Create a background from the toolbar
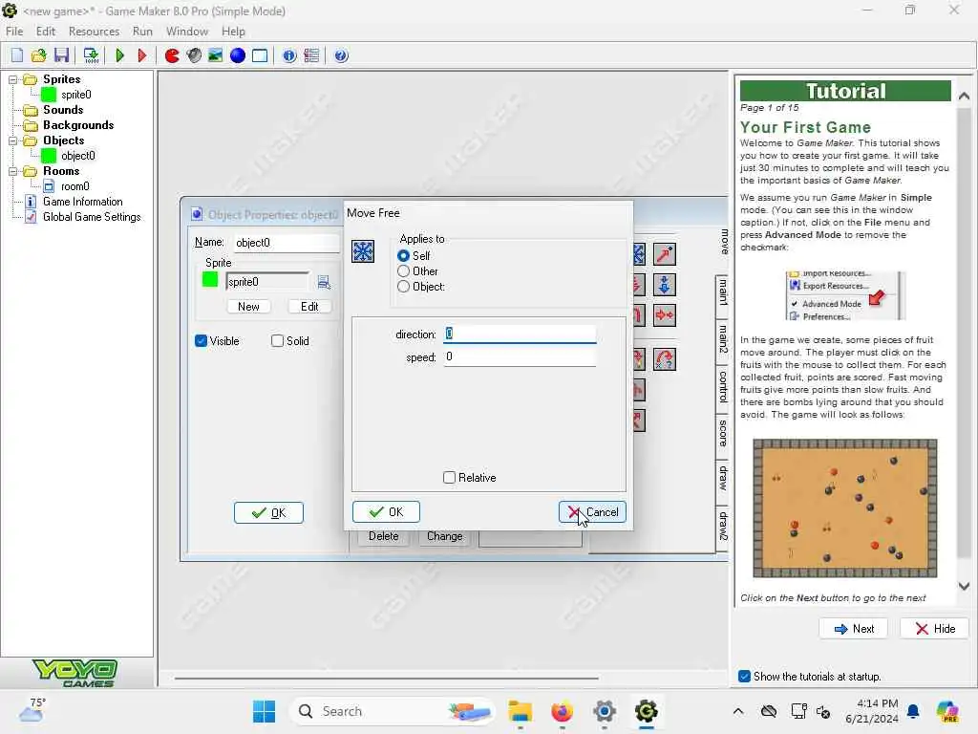Viewport: 978px width, 734px height. coord(216,55)
